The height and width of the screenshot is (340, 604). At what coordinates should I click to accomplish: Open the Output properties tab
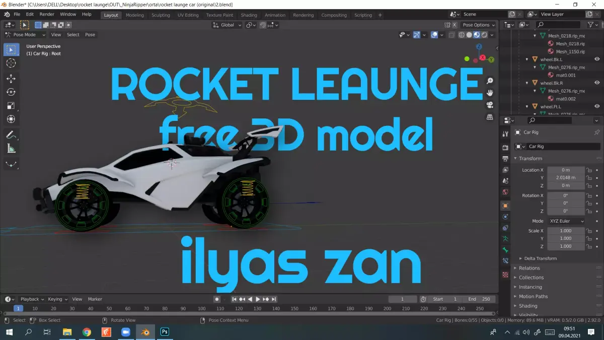click(x=505, y=158)
